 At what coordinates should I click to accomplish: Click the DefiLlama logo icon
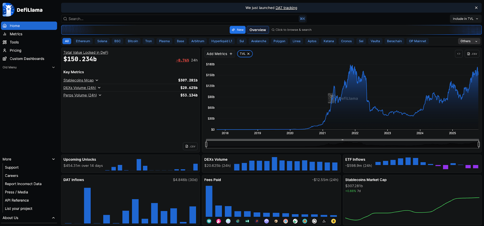tap(8, 10)
